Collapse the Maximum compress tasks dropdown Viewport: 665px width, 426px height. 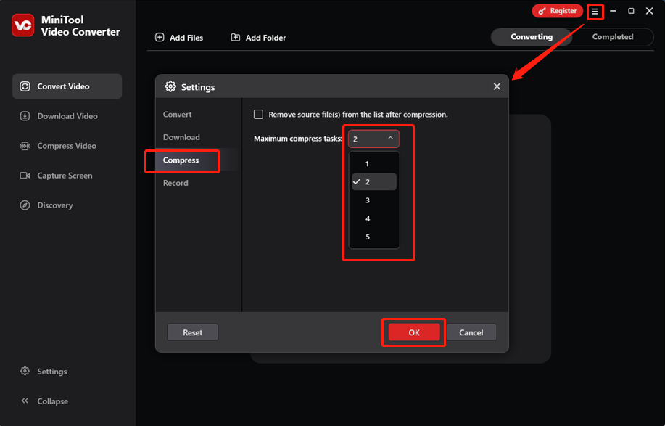tap(373, 139)
